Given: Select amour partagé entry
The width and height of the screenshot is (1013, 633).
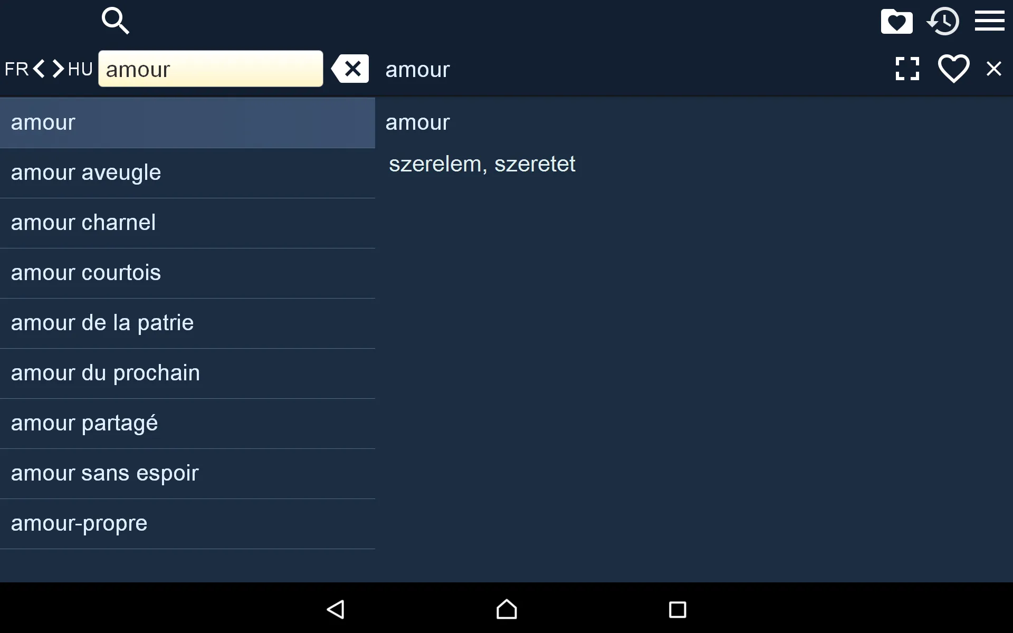Looking at the screenshot, I should (x=84, y=422).
